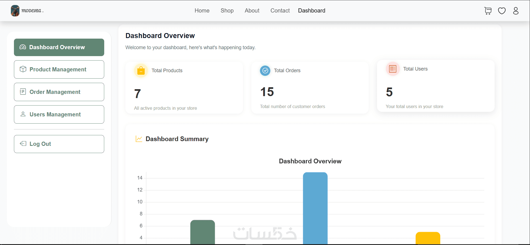The height and width of the screenshot is (245, 530).
Task: Click the green products bar in chart
Action: (x=203, y=232)
